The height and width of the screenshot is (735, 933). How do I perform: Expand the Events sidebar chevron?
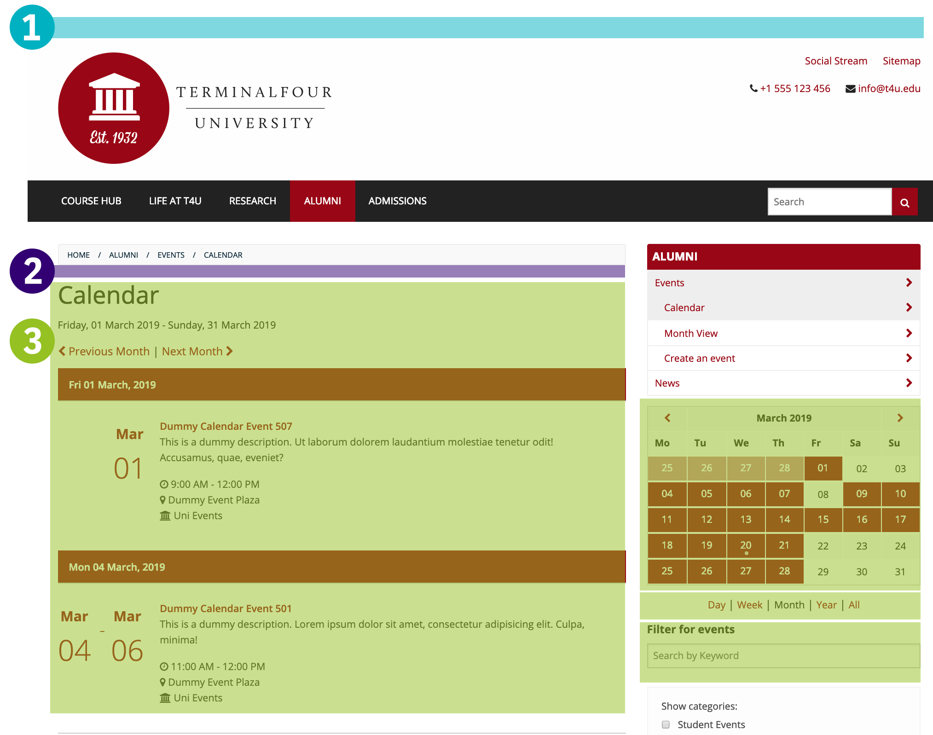tap(909, 283)
